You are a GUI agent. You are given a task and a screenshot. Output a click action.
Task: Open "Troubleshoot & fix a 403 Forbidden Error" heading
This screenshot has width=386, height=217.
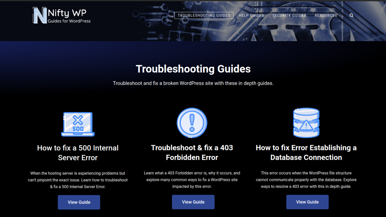tap(192, 152)
